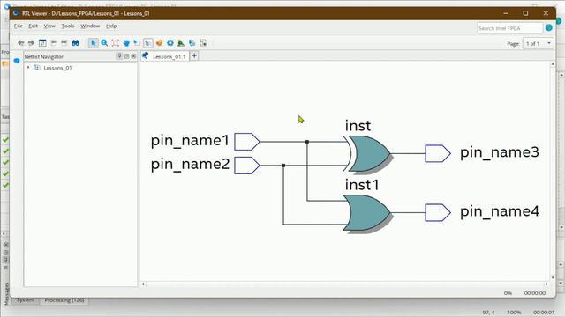Click the Forward arrow in the toolbar
This screenshot has width=565, height=317.
point(32,43)
